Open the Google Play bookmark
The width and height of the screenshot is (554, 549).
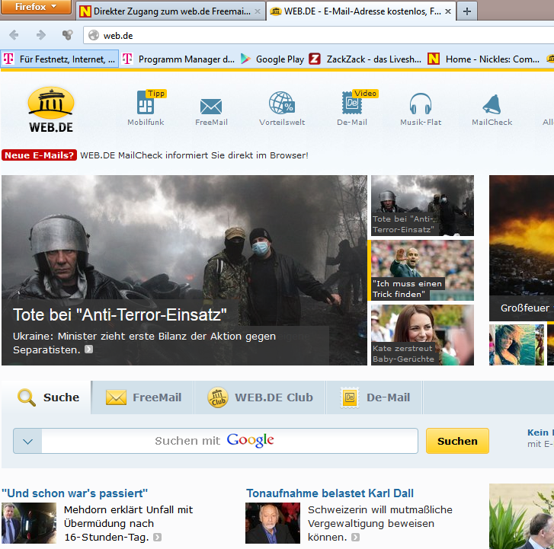click(272, 59)
